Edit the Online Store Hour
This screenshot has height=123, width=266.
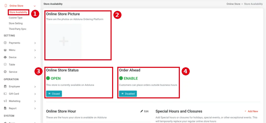coord(145,111)
